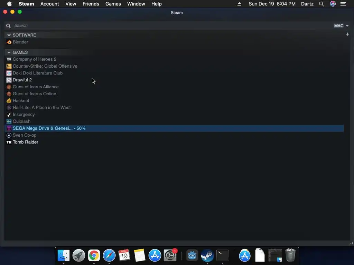Viewport: 354px width, 265px height.
Task: Click the Company of Heroes 2 game icon
Action: [9, 59]
